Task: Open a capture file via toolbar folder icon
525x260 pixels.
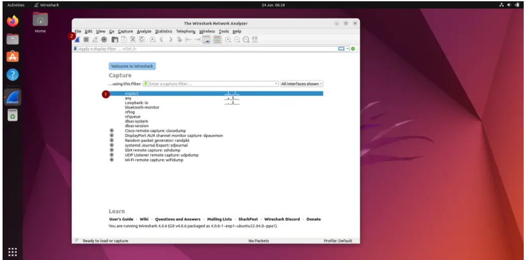Action: [x=115, y=40]
